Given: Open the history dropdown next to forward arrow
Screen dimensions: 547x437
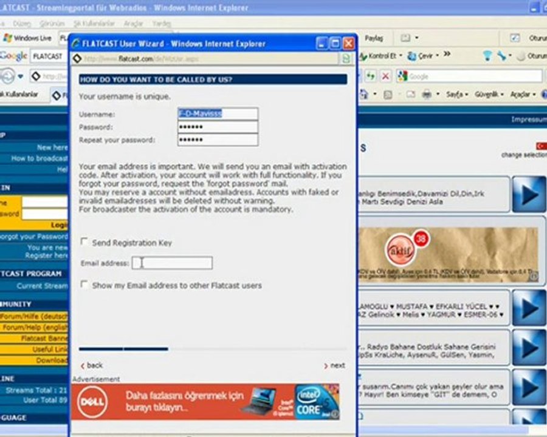Looking at the screenshot, I should (21, 76).
